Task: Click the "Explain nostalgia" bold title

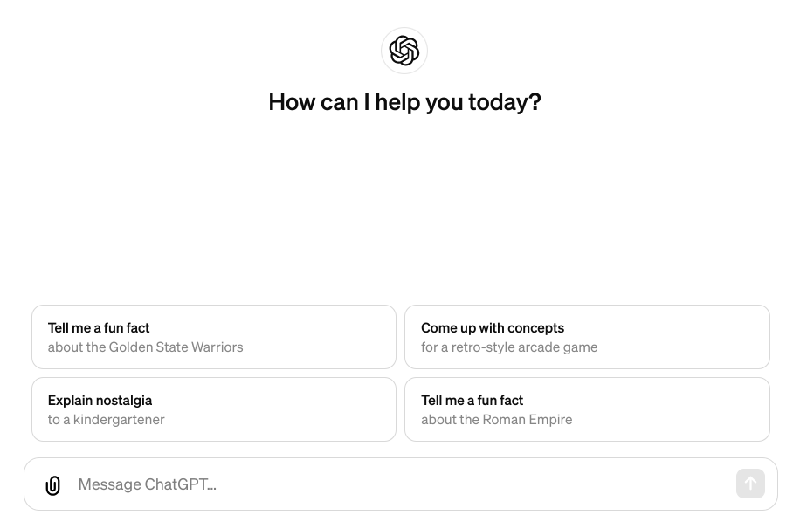Action: click(100, 401)
